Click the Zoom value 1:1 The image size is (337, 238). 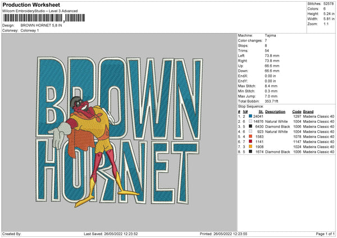tap(326, 24)
